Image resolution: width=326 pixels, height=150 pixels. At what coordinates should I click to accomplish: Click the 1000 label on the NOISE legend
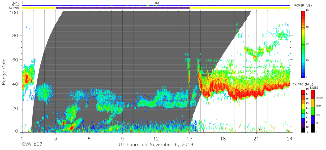point(319,106)
